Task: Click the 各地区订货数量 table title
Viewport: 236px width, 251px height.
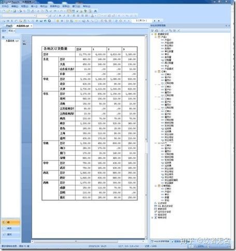Action: [x=55, y=49]
